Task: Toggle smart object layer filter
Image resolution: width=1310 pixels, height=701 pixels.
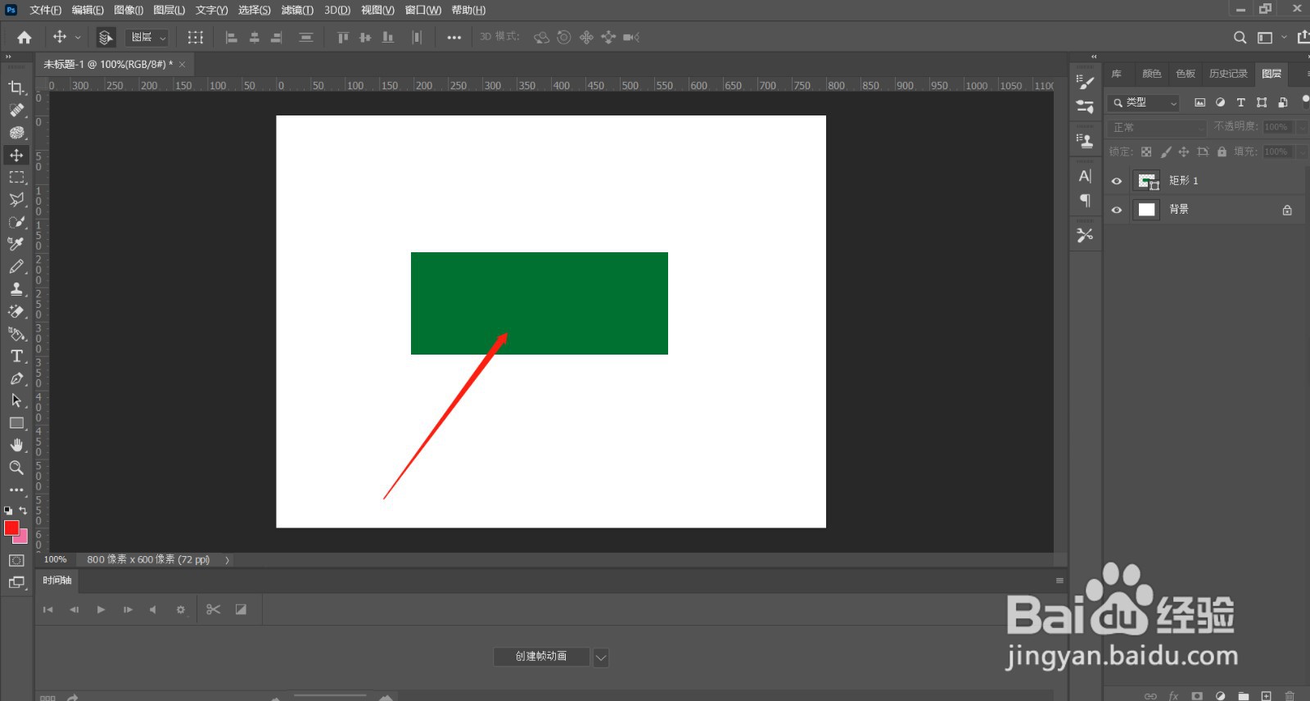Action: pos(1283,102)
